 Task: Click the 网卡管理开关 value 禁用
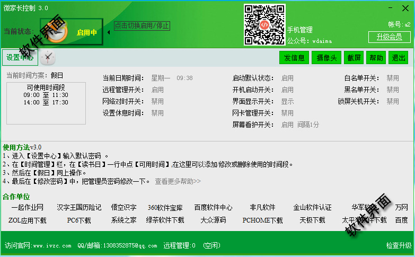287,113
